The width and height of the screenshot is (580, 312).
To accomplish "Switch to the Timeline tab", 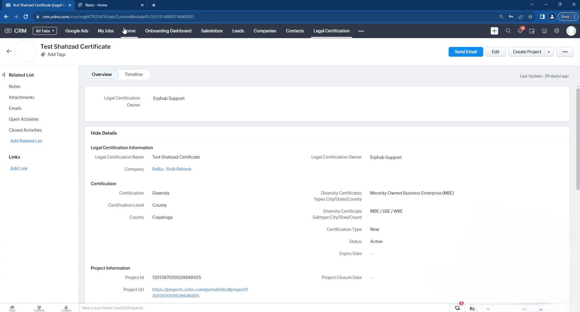I will coord(134,74).
